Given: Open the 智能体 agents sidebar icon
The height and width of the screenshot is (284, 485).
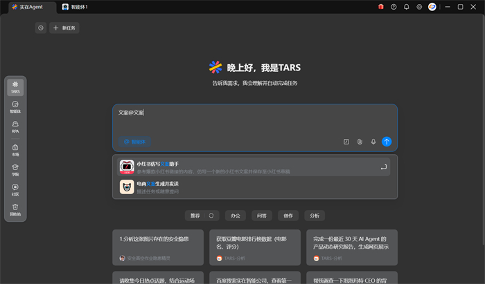Looking at the screenshot, I should (x=15, y=106).
